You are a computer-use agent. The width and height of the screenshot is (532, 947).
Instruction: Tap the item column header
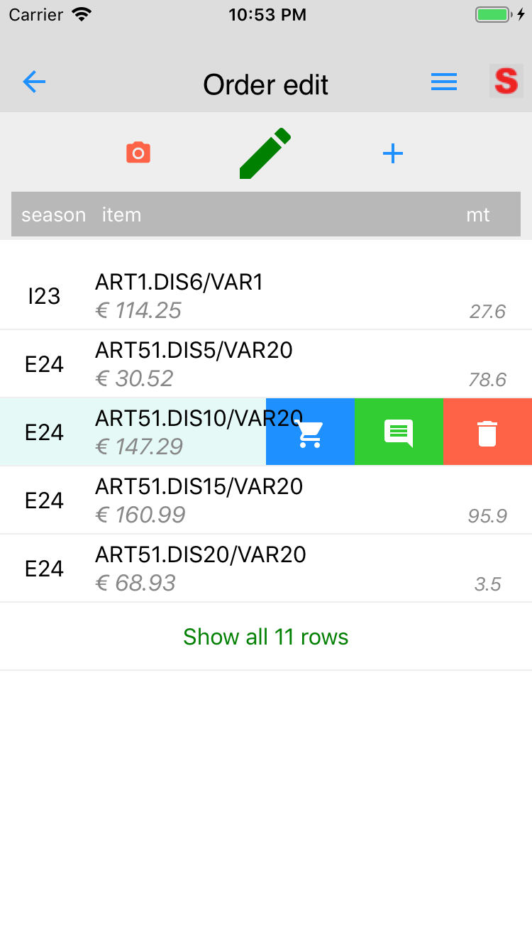pos(121,214)
